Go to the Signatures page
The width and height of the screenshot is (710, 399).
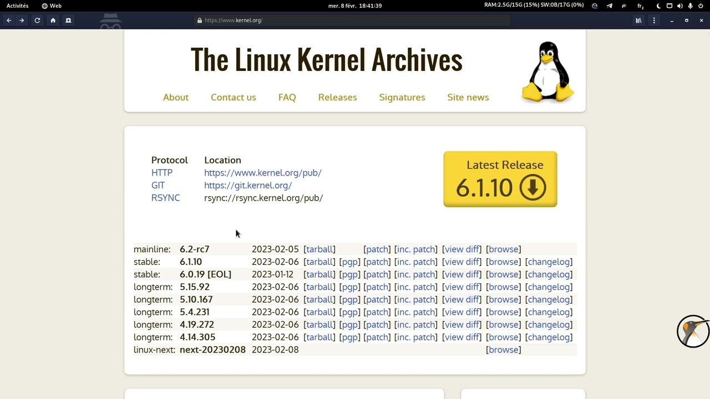[x=402, y=98]
